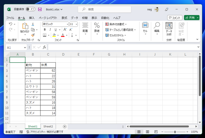Collapse the ribbon with the chevron
205x138 pixels.
pos(197,39)
